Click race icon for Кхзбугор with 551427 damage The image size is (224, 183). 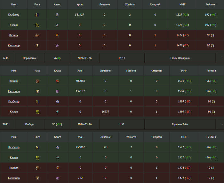(x=37, y=15)
